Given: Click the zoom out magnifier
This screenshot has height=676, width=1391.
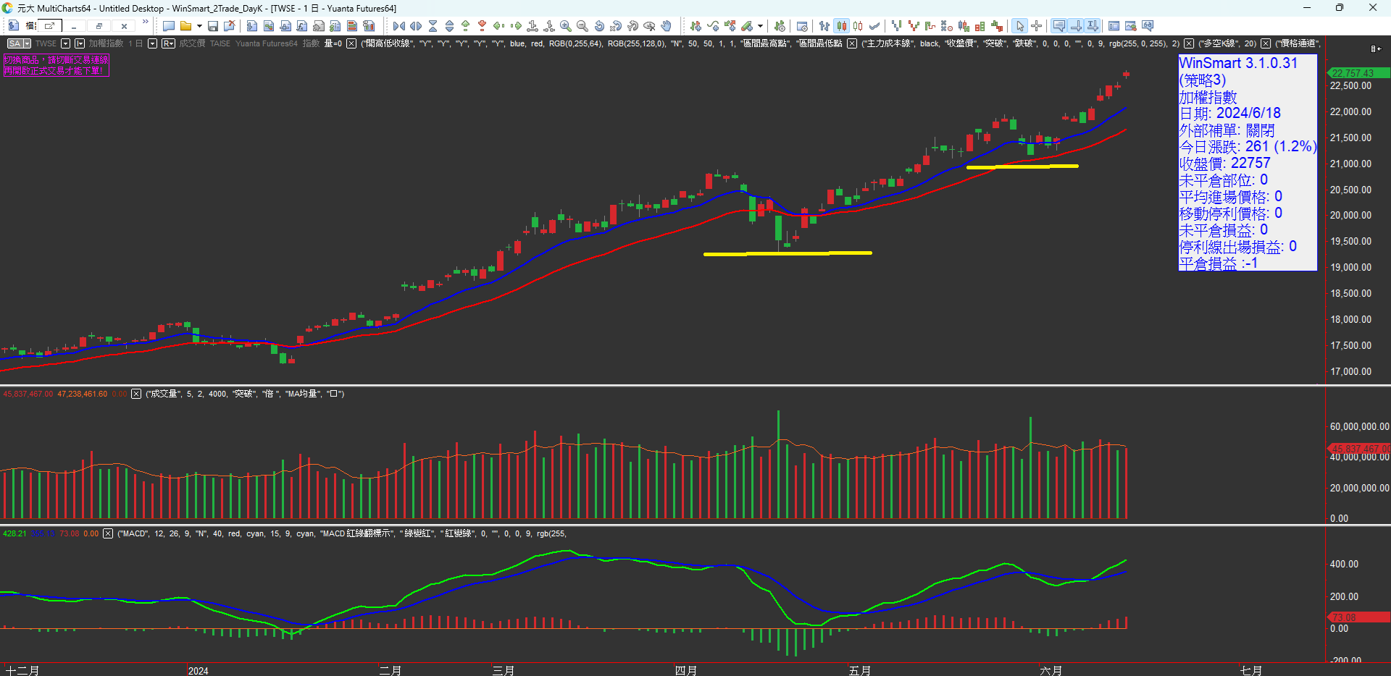Looking at the screenshot, I should (x=582, y=26).
